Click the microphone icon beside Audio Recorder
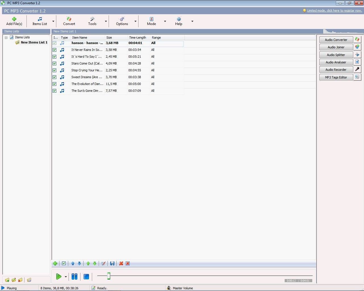Viewport: 364px width, 291px height. (x=357, y=69)
